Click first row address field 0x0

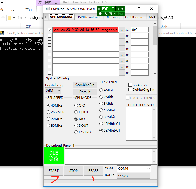140,30
